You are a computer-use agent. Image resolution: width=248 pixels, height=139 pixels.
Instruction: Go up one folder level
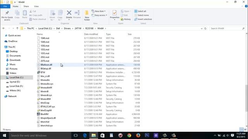[x=17, y=28]
